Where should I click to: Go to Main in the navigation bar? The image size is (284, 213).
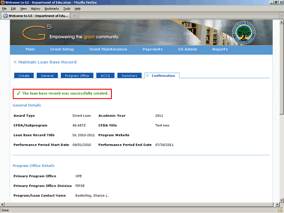[30, 49]
